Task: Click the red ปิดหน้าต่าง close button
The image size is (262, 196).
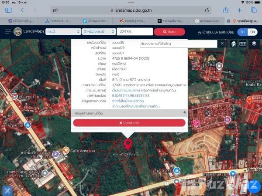Action: point(129,123)
